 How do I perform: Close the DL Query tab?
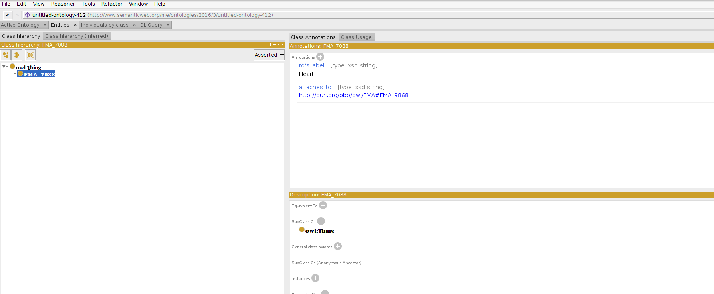point(168,25)
